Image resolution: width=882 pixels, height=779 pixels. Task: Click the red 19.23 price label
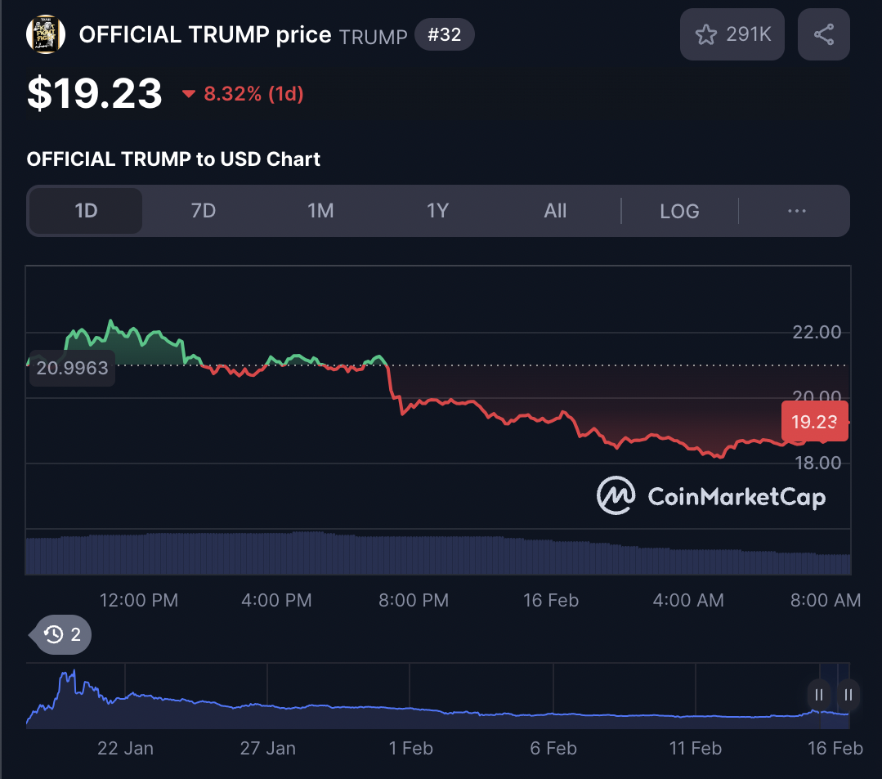click(814, 422)
